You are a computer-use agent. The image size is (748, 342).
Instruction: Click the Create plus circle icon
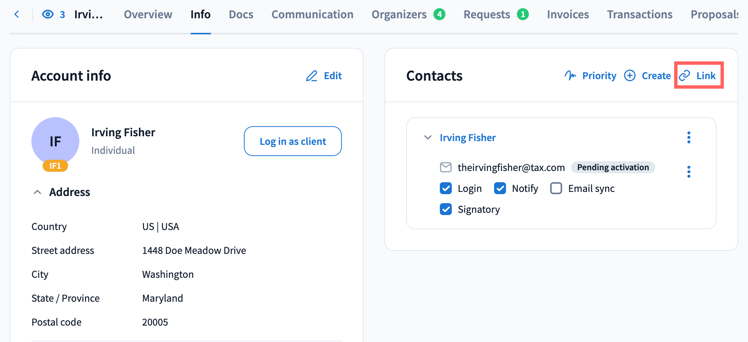coord(630,76)
